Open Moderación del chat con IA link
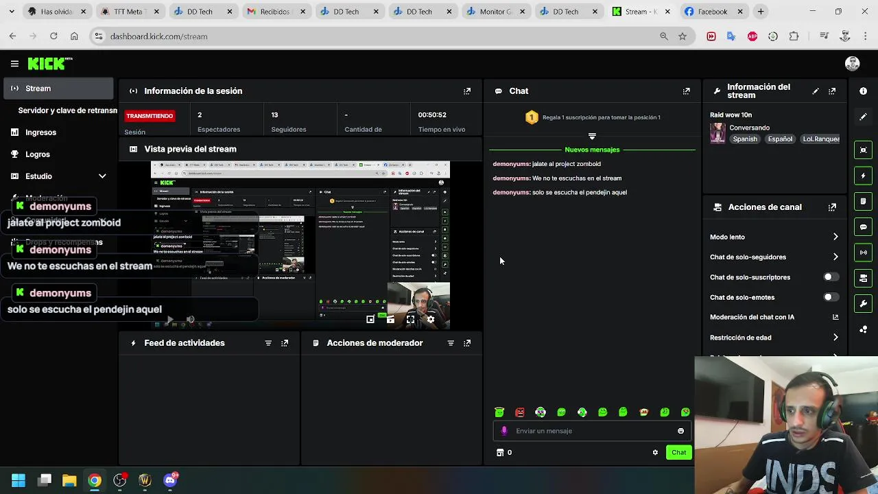The width and height of the screenshot is (878, 494). click(774, 317)
